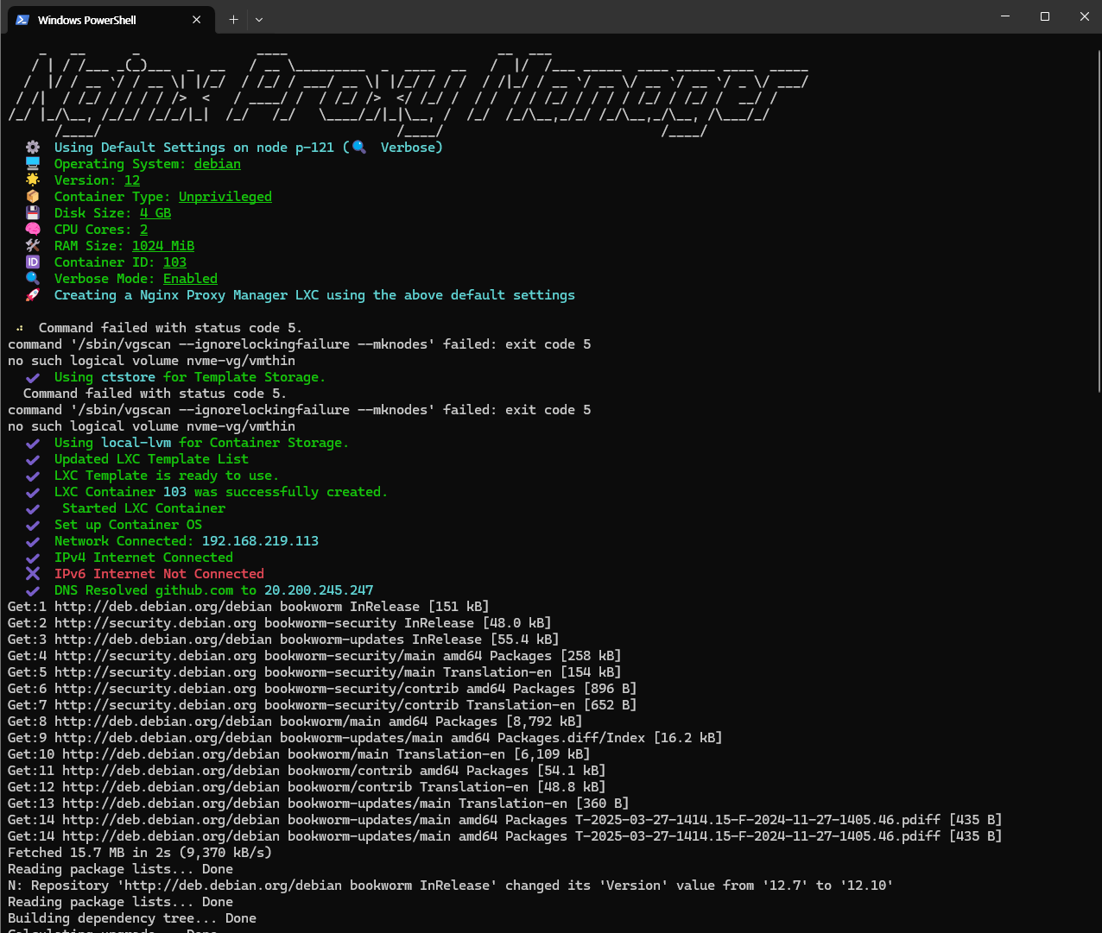Close the terminal window
This screenshot has width=1102, height=933.
1085,16
